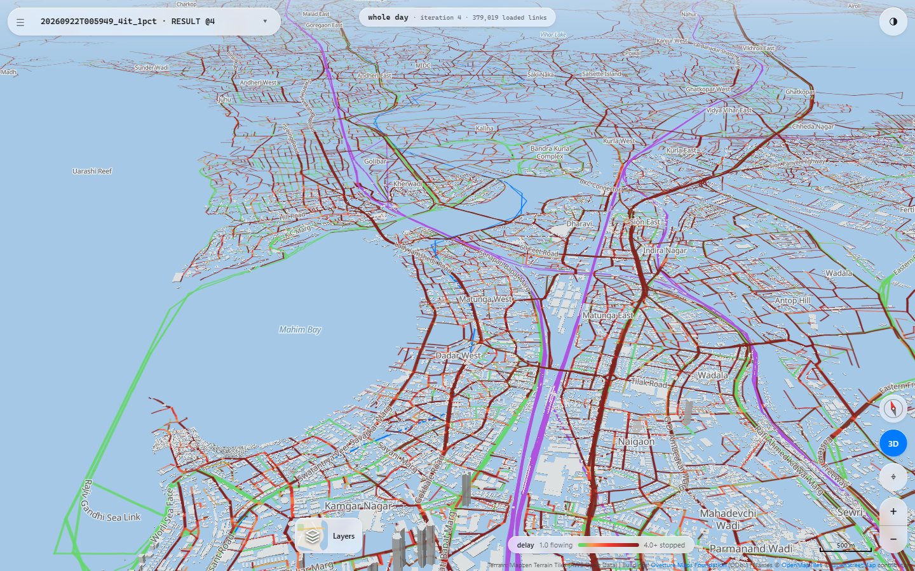
Task: Click the Chheda Nagar map label
Action: click(x=813, y=126)
